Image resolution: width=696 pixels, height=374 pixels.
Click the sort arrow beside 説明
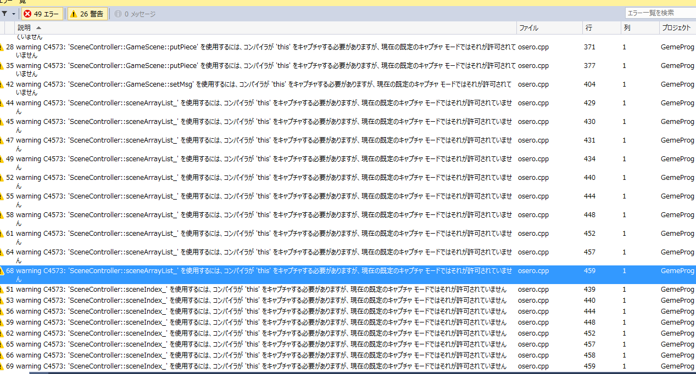click(x=38, y=27)
